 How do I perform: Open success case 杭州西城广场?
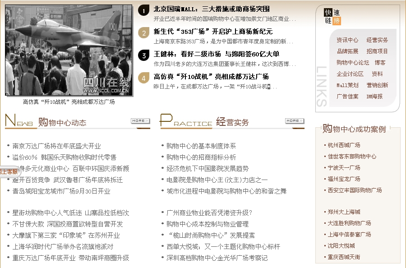pyautogui.click(x=344, y=145)
